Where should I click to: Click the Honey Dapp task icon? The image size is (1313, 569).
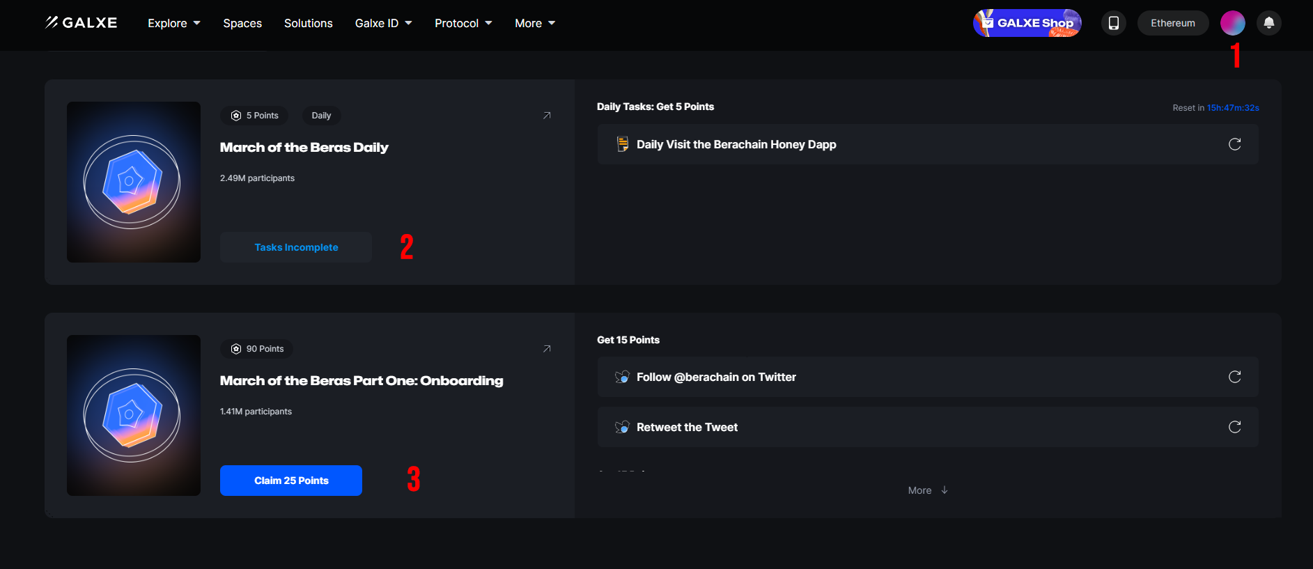click(623, 144)
